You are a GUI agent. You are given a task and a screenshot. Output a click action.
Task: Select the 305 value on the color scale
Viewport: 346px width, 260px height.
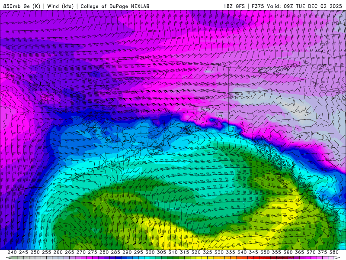[x=161, y=252]
